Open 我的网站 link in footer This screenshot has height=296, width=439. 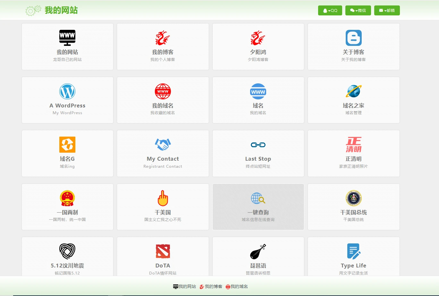click(x=185, y=286)
